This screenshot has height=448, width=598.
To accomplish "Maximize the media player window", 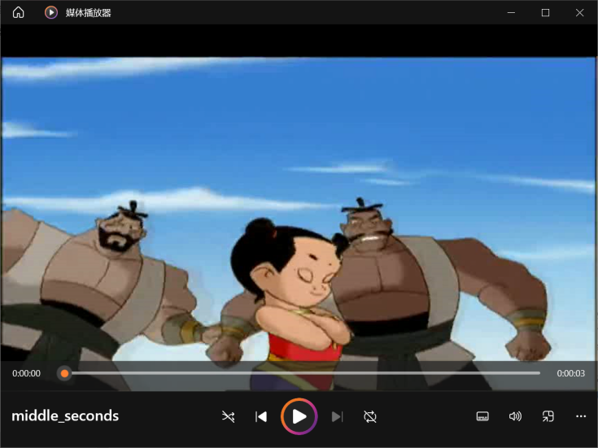I will coord(545,12).
